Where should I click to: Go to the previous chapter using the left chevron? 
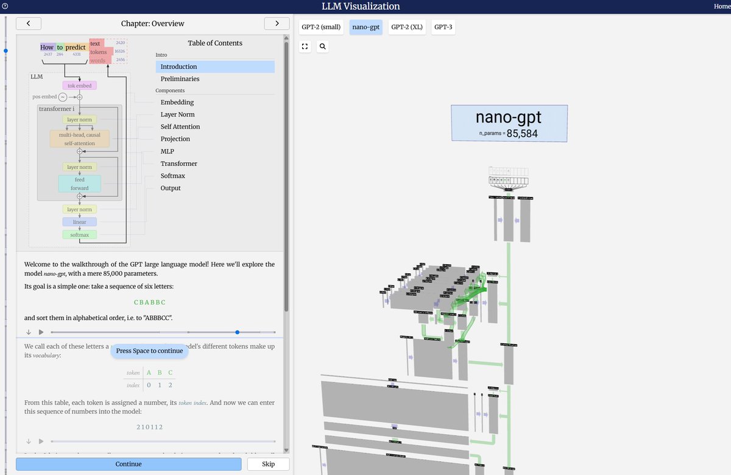pyautogui.click(x=28, y=23)
